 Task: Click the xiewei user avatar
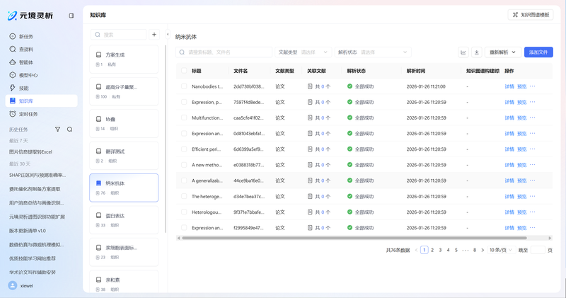click(x=13, y=285)
